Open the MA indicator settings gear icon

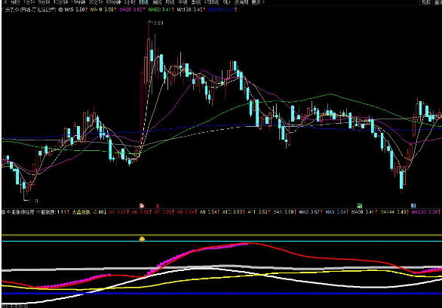coord(60,9)
